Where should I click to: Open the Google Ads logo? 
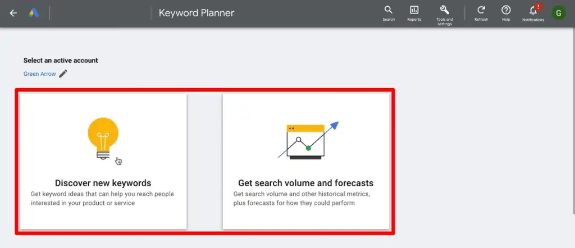(x=34, y=13)
